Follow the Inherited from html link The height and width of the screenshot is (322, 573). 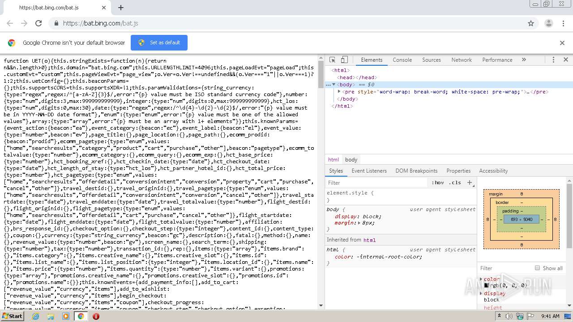pos(369,240)
